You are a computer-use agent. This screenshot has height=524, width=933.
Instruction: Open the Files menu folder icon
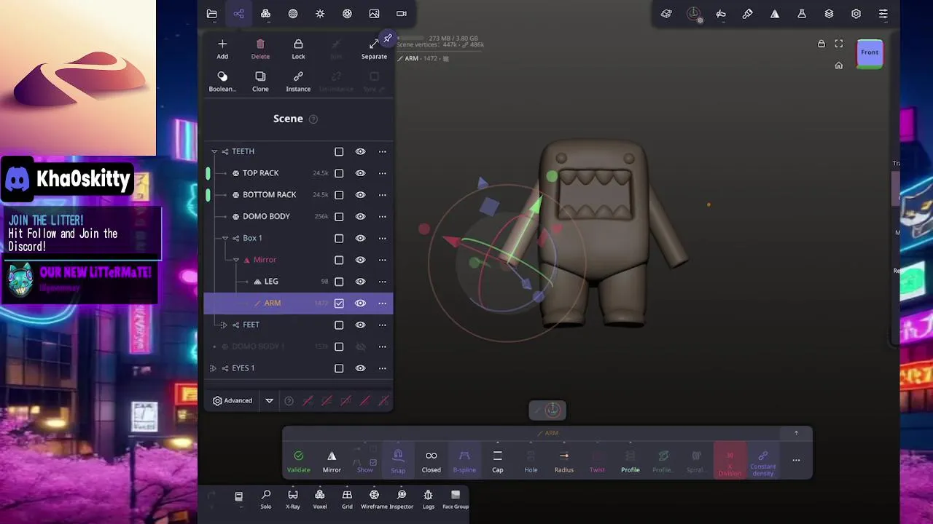(211, 14)
